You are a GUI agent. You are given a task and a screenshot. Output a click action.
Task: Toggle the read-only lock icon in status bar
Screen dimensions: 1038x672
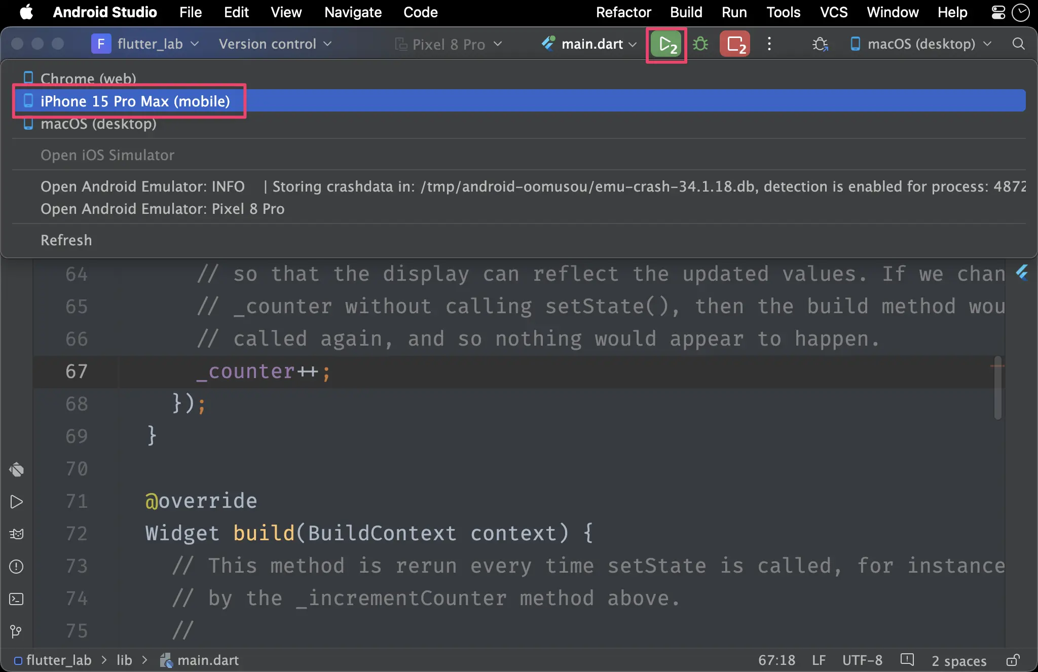point(1013,660)
